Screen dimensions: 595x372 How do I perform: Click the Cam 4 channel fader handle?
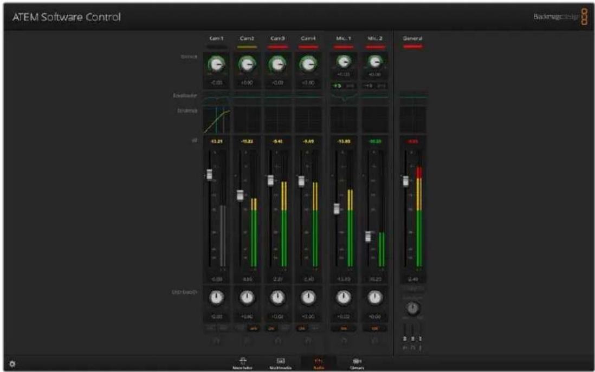pyautogui.click(x=301, y=181)
